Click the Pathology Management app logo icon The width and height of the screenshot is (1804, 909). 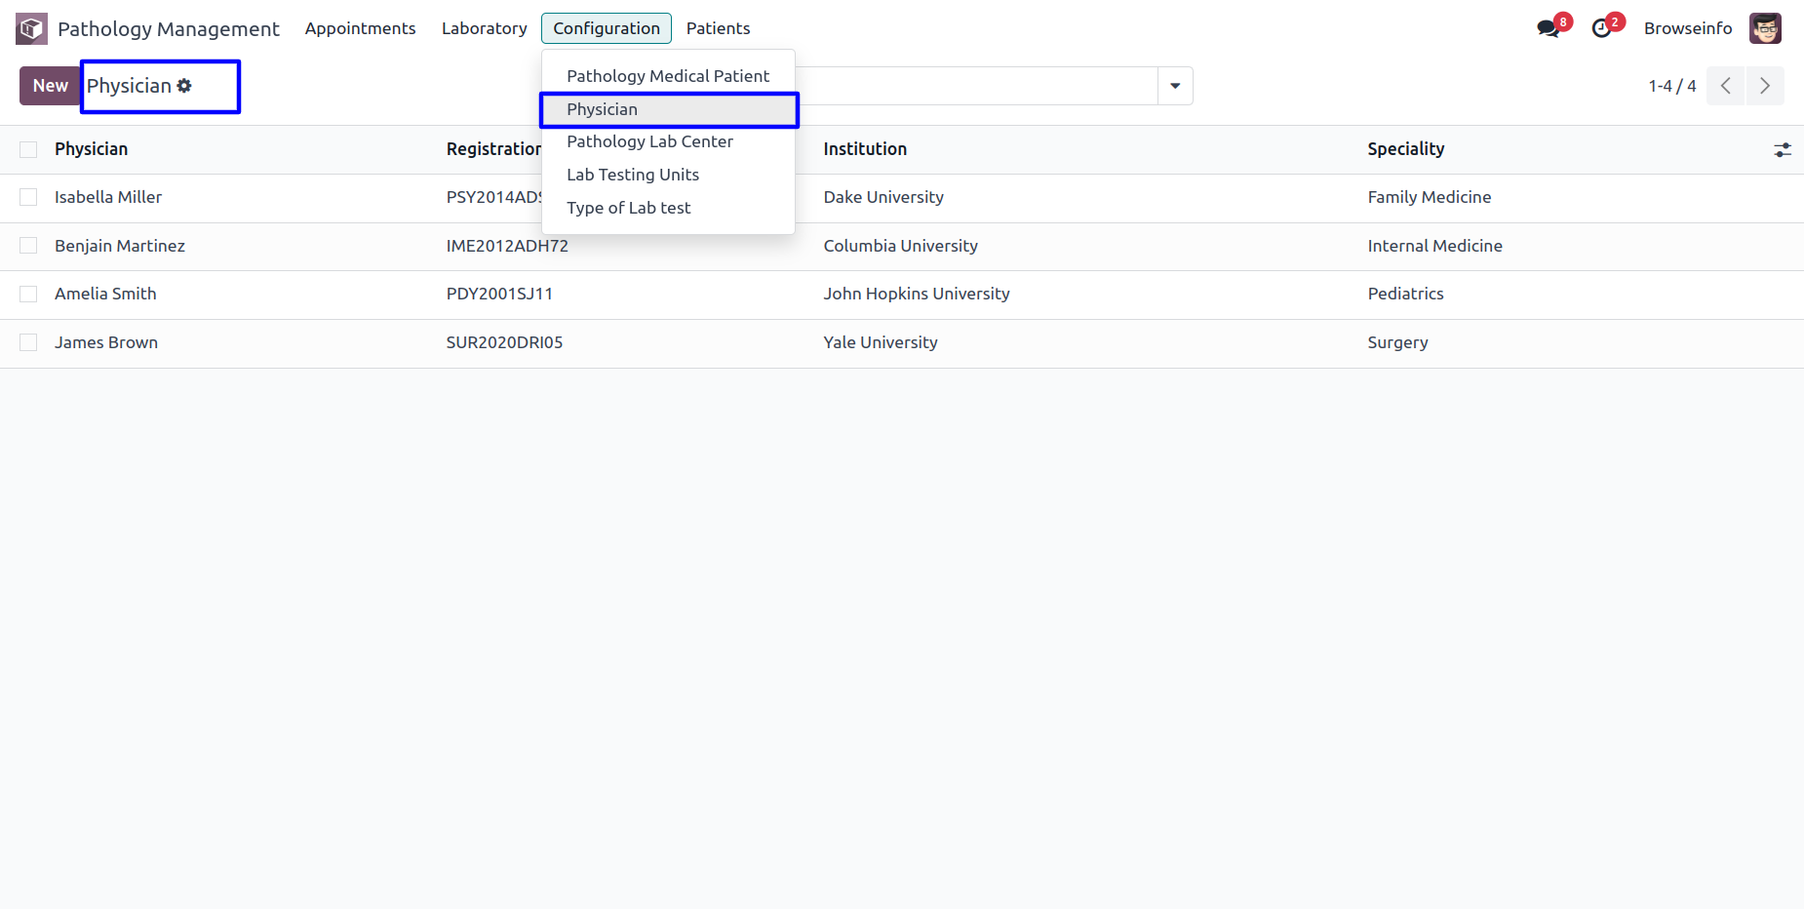pyautogui.click(x=31, y=28)
